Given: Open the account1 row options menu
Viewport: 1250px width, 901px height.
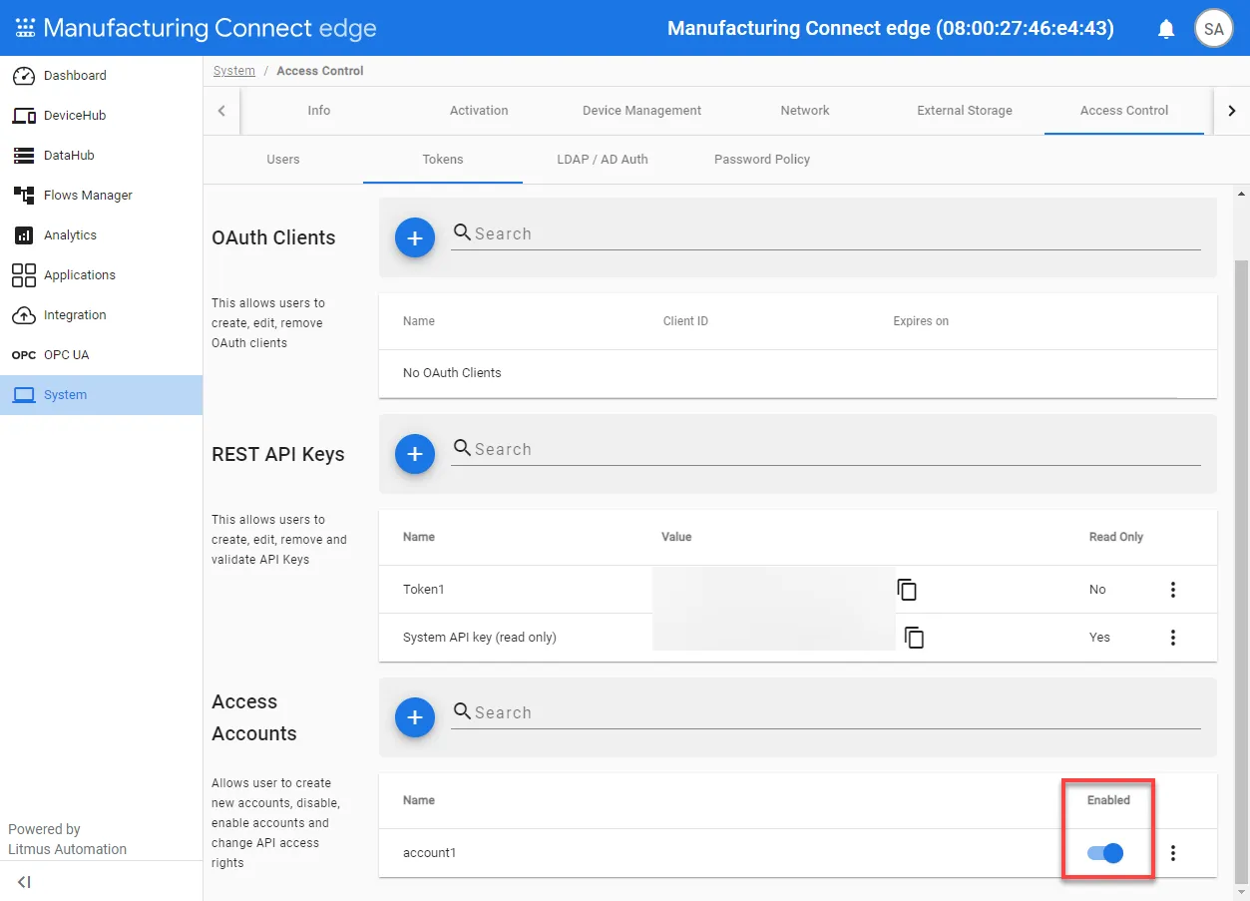Looking at the screenshot, I should [1173, 853].
